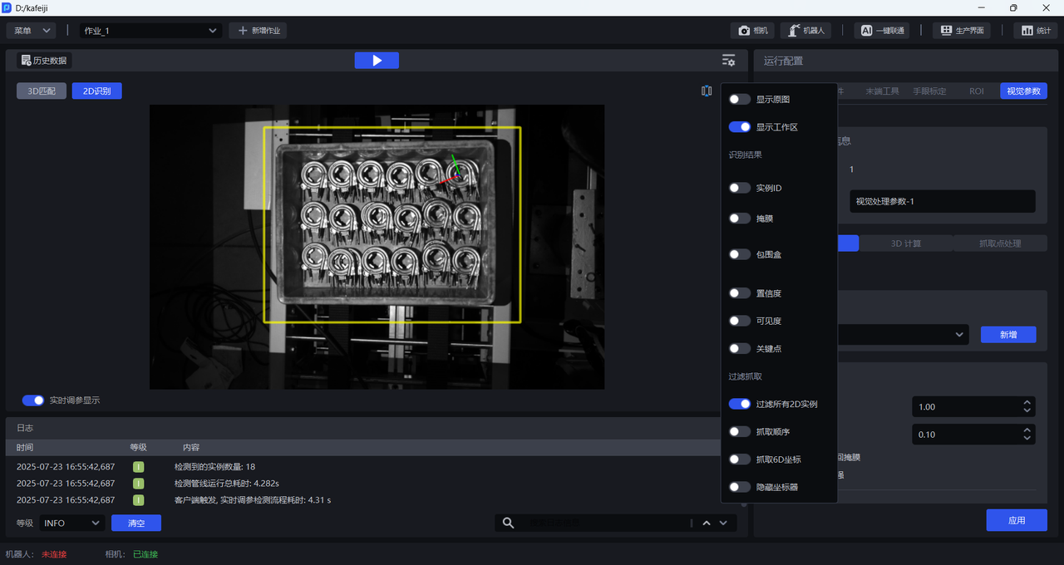The width and height of the screenshot is (1064, 565).
Task: Open the 统计 statistics panel
Action: 1035,31
